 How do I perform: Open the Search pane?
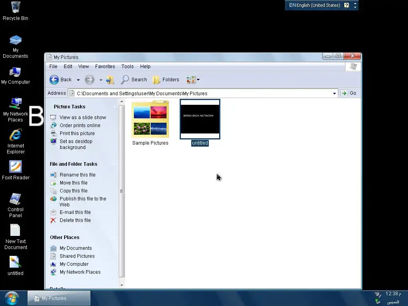coord(134,80)
